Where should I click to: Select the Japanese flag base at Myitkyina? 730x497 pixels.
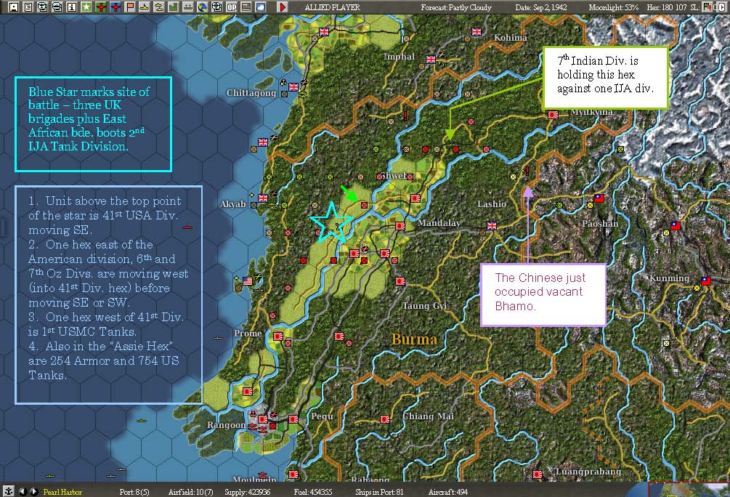pyautogui.click(x=553, y=115)
